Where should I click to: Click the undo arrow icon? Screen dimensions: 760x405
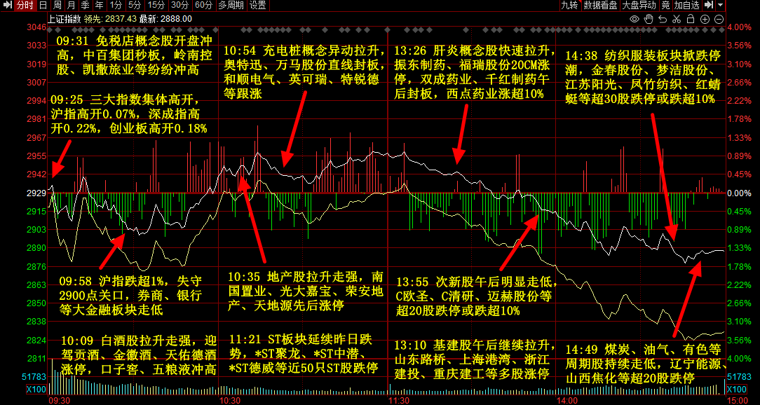[x=663, y=20]
